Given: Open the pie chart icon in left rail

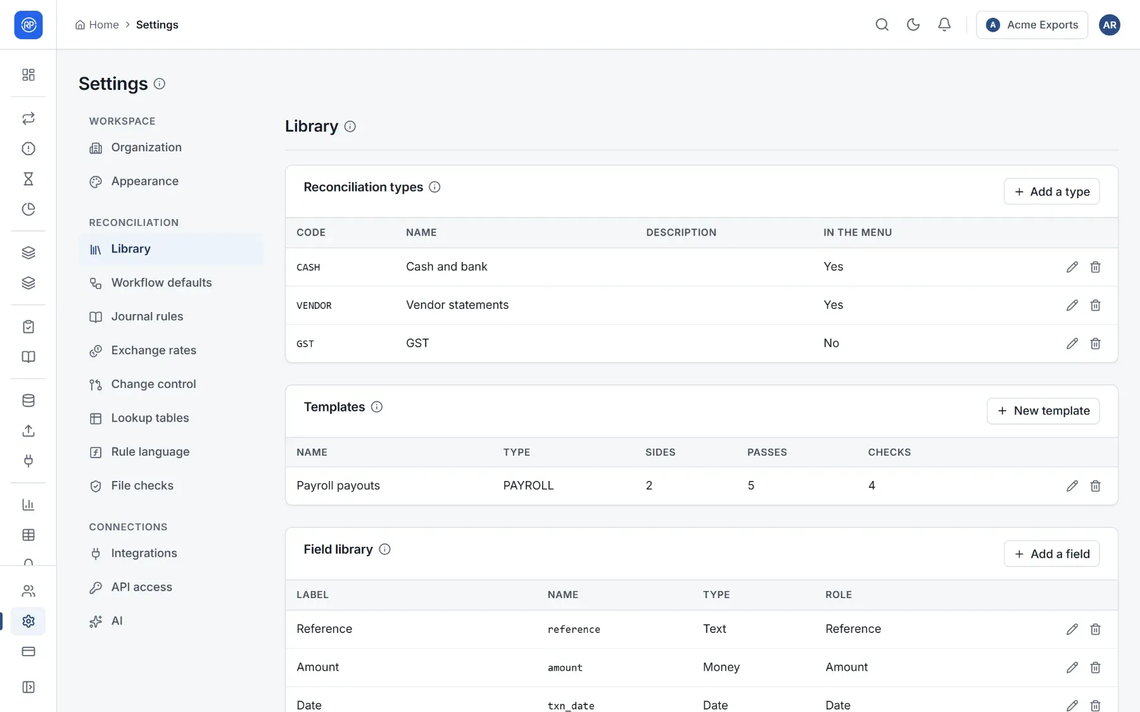Looking at the screenshot, I should click(x=28, y=209).
